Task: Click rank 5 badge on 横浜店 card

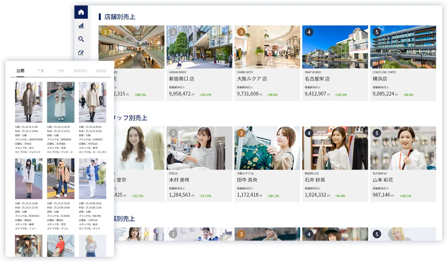Action: [x=377, y=32]
